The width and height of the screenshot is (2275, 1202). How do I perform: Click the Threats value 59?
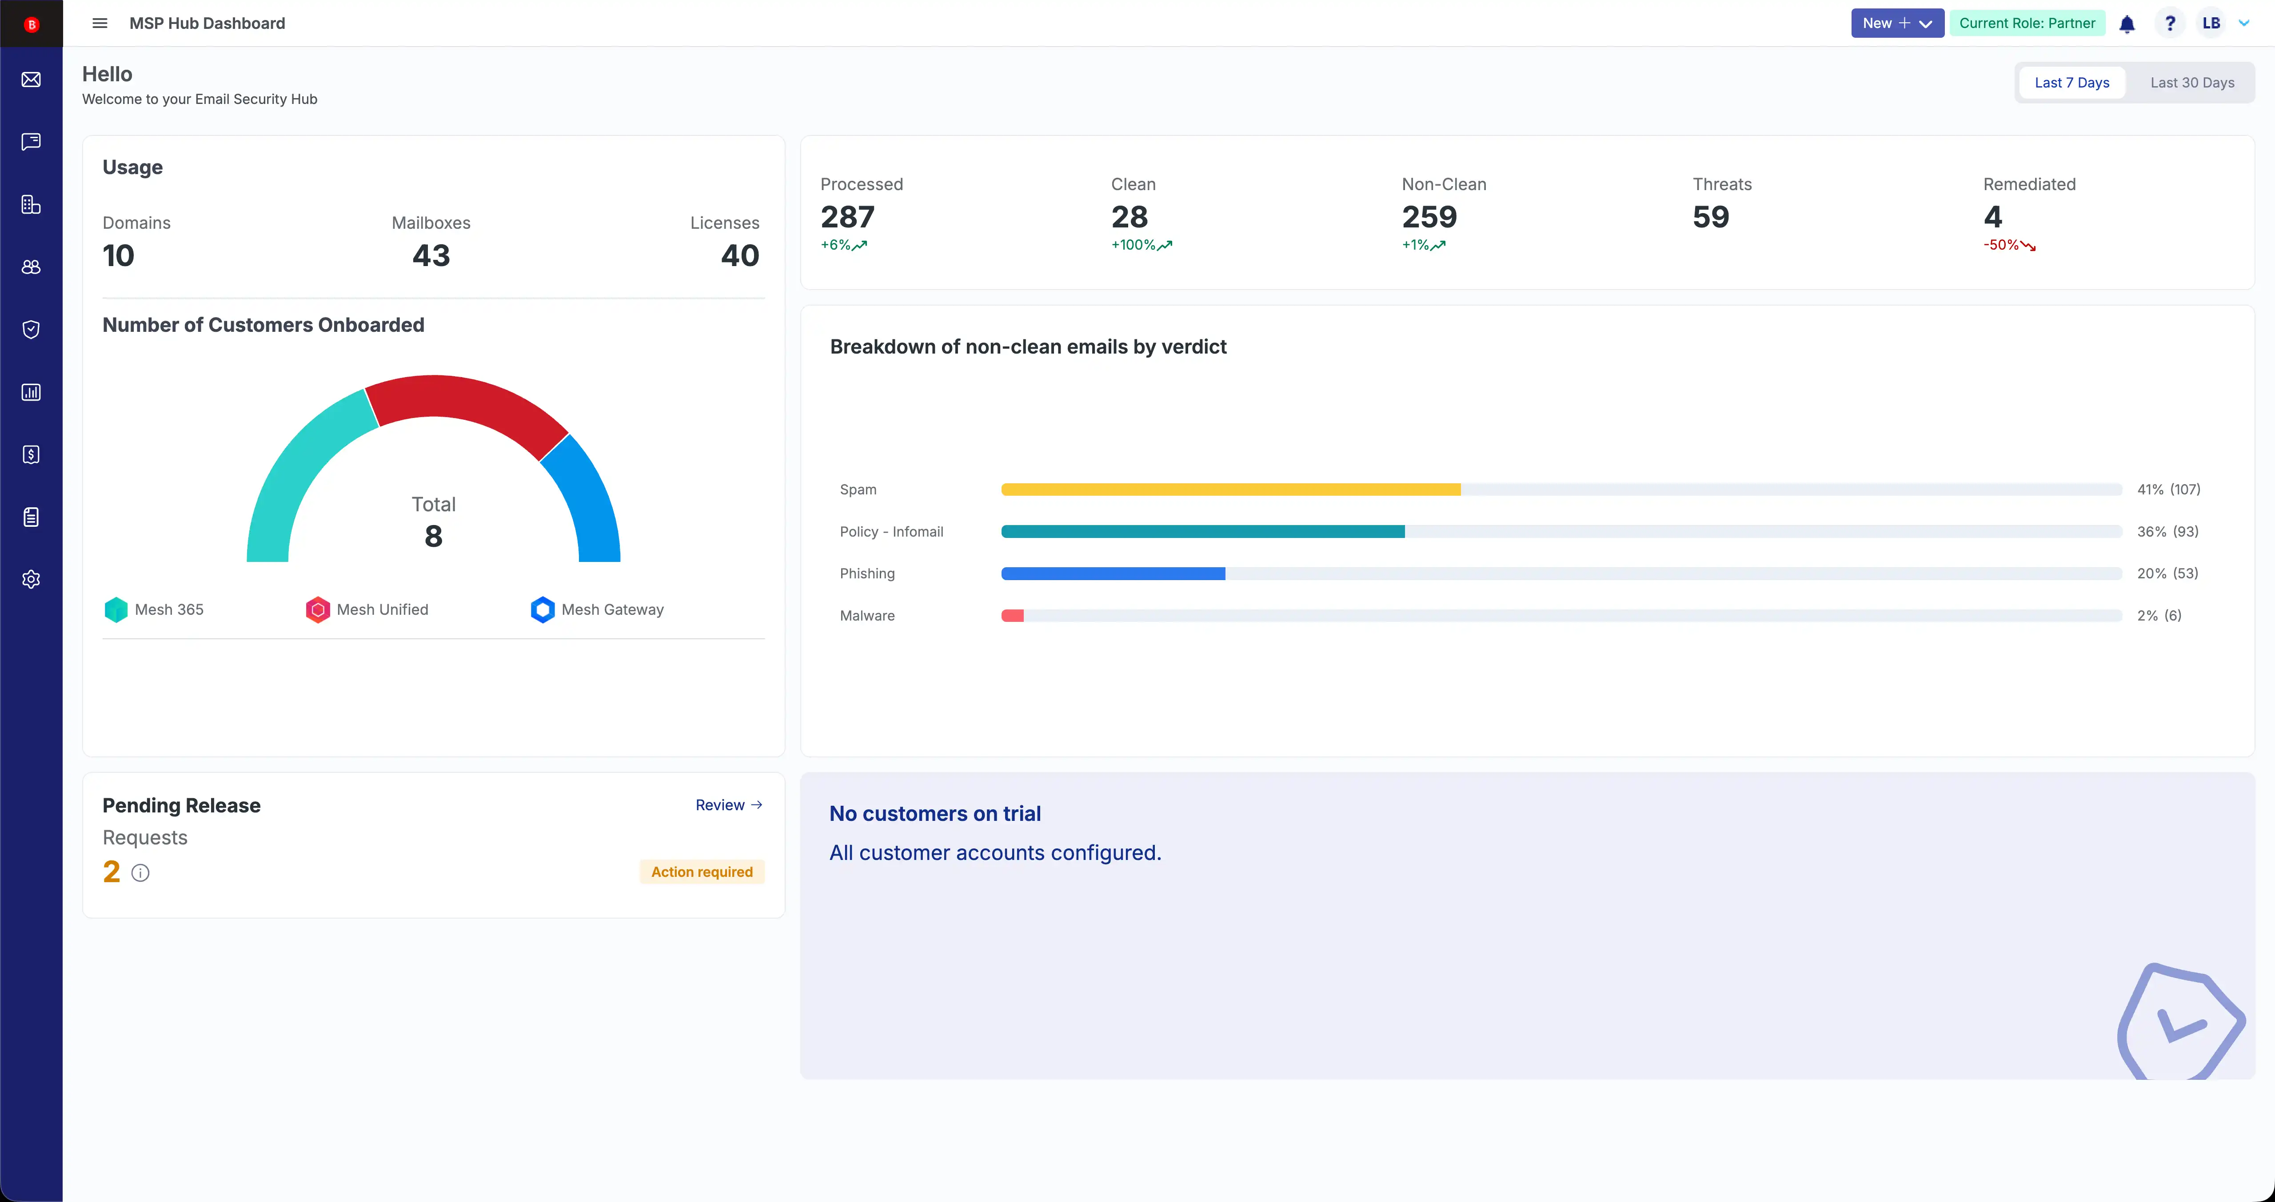[1711, 216]
